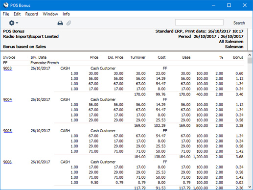Open invoice 9004 link
The width and height of the screenshot is (253, 190).
(x=8, y=99)
